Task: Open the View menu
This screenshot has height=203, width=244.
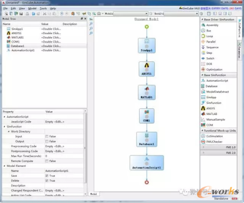Action: pyautogui.click(x=22, y=8)
